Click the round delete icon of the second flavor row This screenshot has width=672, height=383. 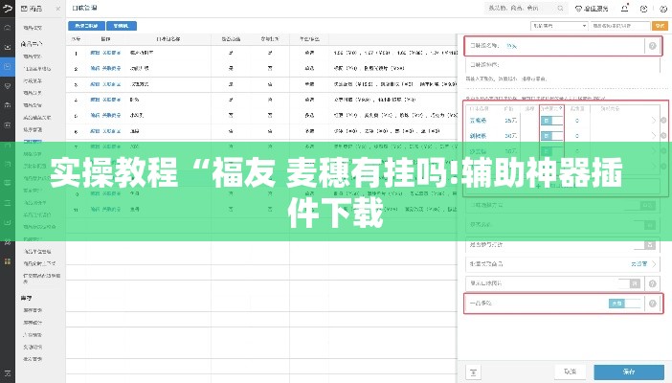pos(663,136)
